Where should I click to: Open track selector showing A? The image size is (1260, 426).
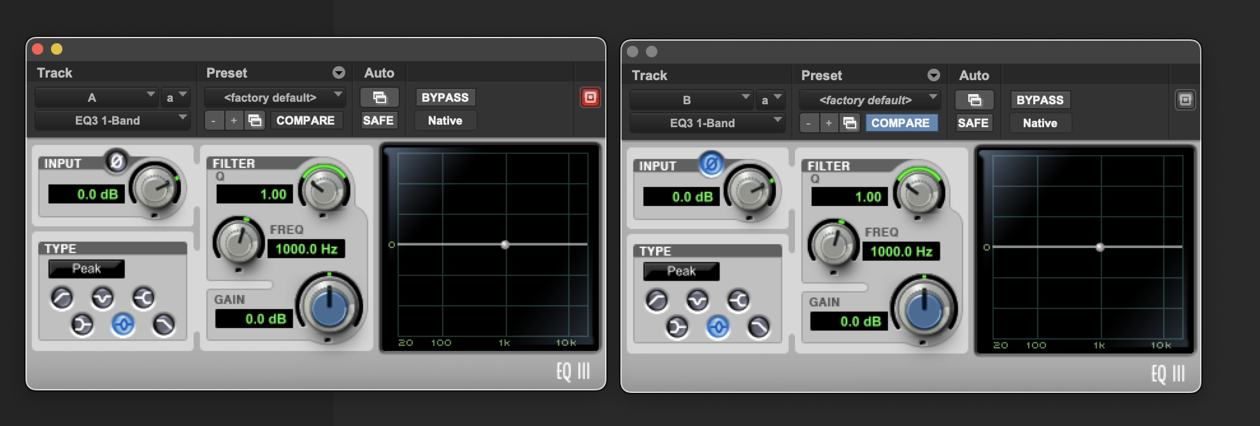click(x=96, y=97)
